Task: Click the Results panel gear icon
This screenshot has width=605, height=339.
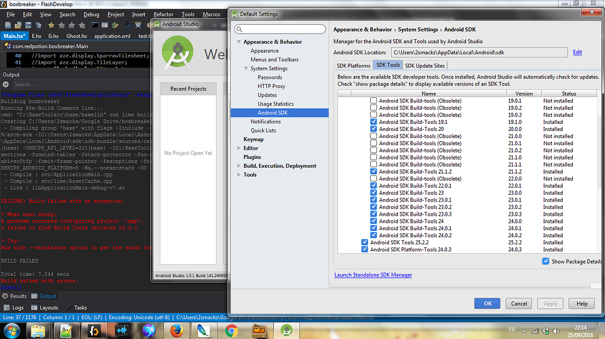Action: click(5, 296)
